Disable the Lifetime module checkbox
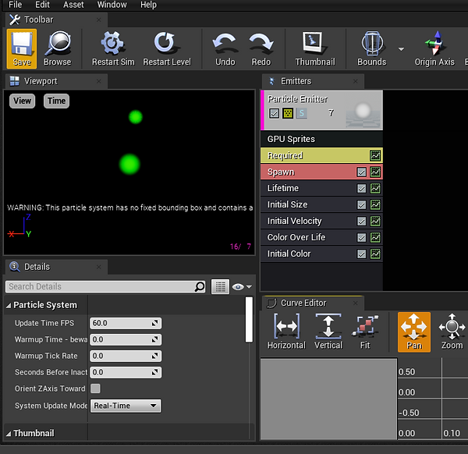The image size is (468, 454). [361, 189]
